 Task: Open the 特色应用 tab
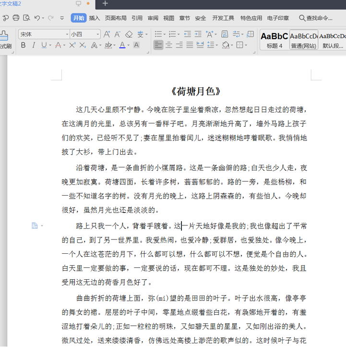(x=251, y=18)
